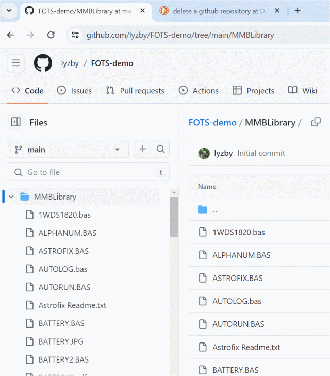The height and width of the screenshot is (376, 330).
Task: Click the plus icon to add file
Action: 143,150
